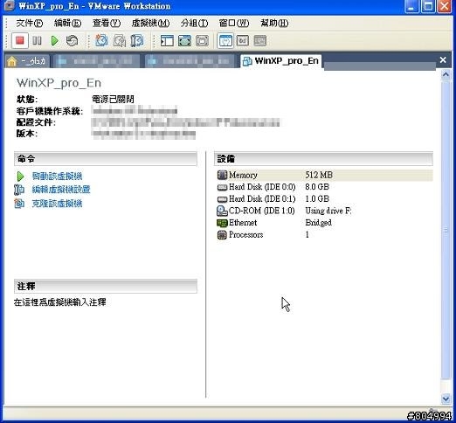Open the 編輯(E) menu
Viewport: 456px width, 423px height.
tap(67, 23)
